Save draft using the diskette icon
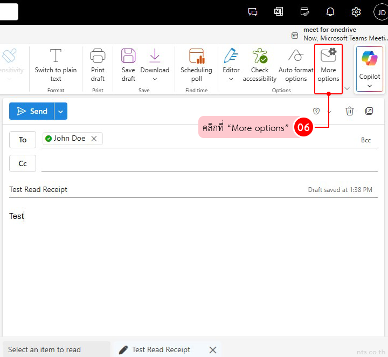The image size is (388, 357). point(128,65)
